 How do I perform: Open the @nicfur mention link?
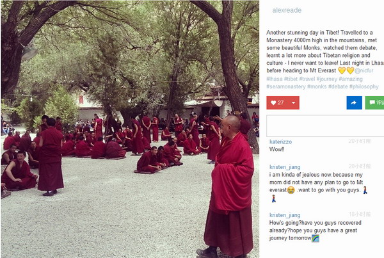click(364, 70)
